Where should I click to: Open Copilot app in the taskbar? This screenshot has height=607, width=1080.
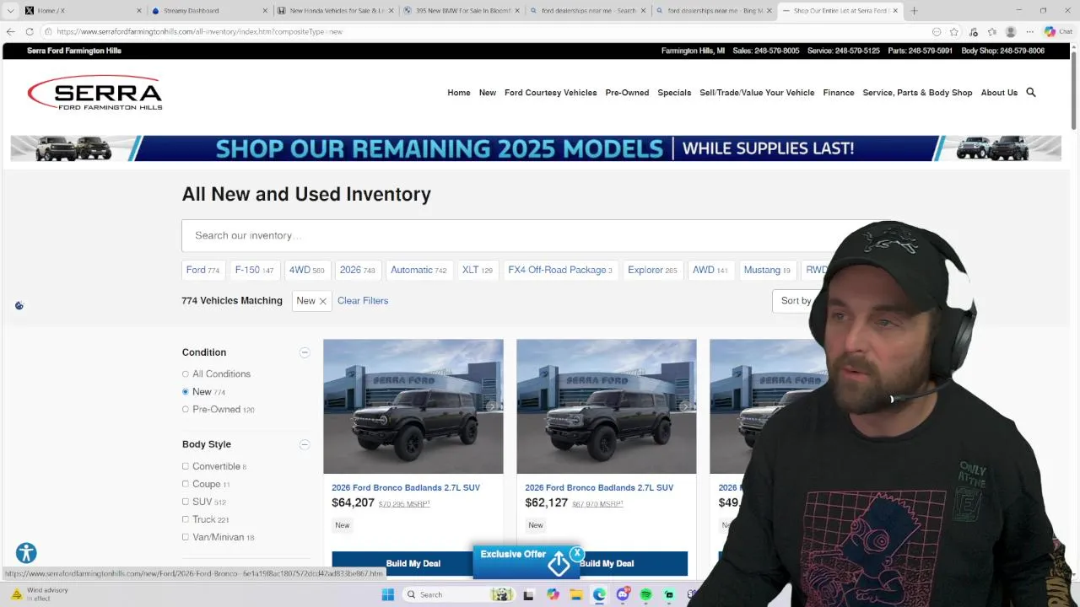click(x=553, y=594)
